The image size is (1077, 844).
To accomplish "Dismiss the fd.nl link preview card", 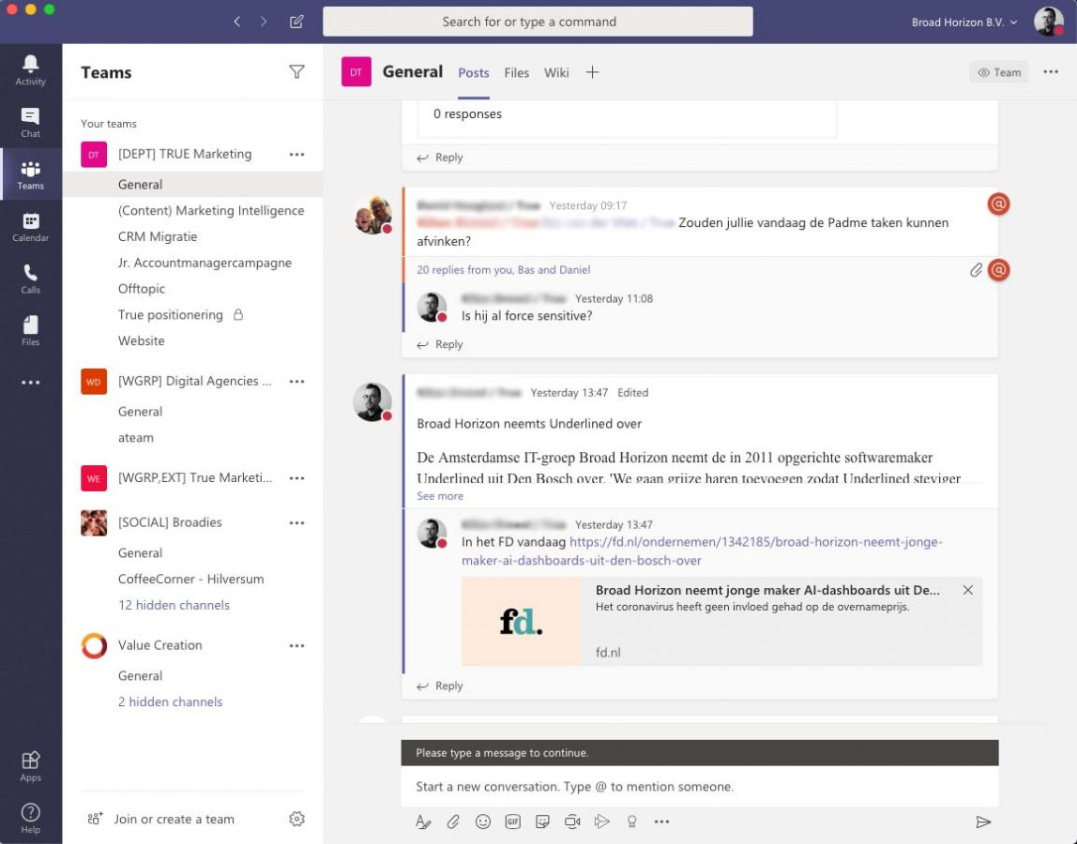I will click(x=968, y=590).
